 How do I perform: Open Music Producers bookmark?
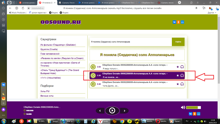17,13
